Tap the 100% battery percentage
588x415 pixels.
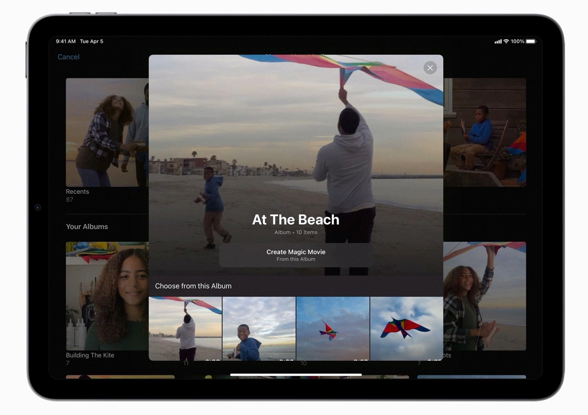517,41
